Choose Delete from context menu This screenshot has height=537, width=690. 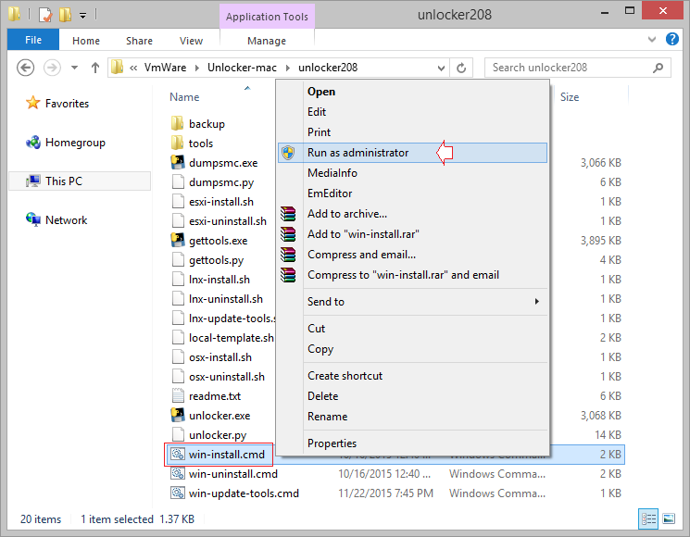coord(412,396)
